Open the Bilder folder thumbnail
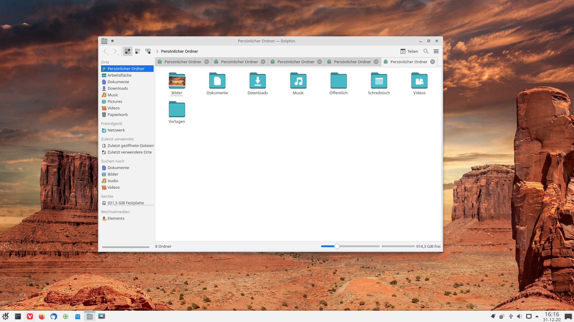This screenshot has width=574, height=322. [177, 81]
